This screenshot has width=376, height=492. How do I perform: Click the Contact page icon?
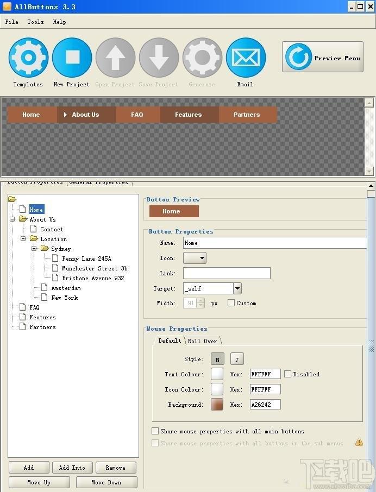click(33, 229)
